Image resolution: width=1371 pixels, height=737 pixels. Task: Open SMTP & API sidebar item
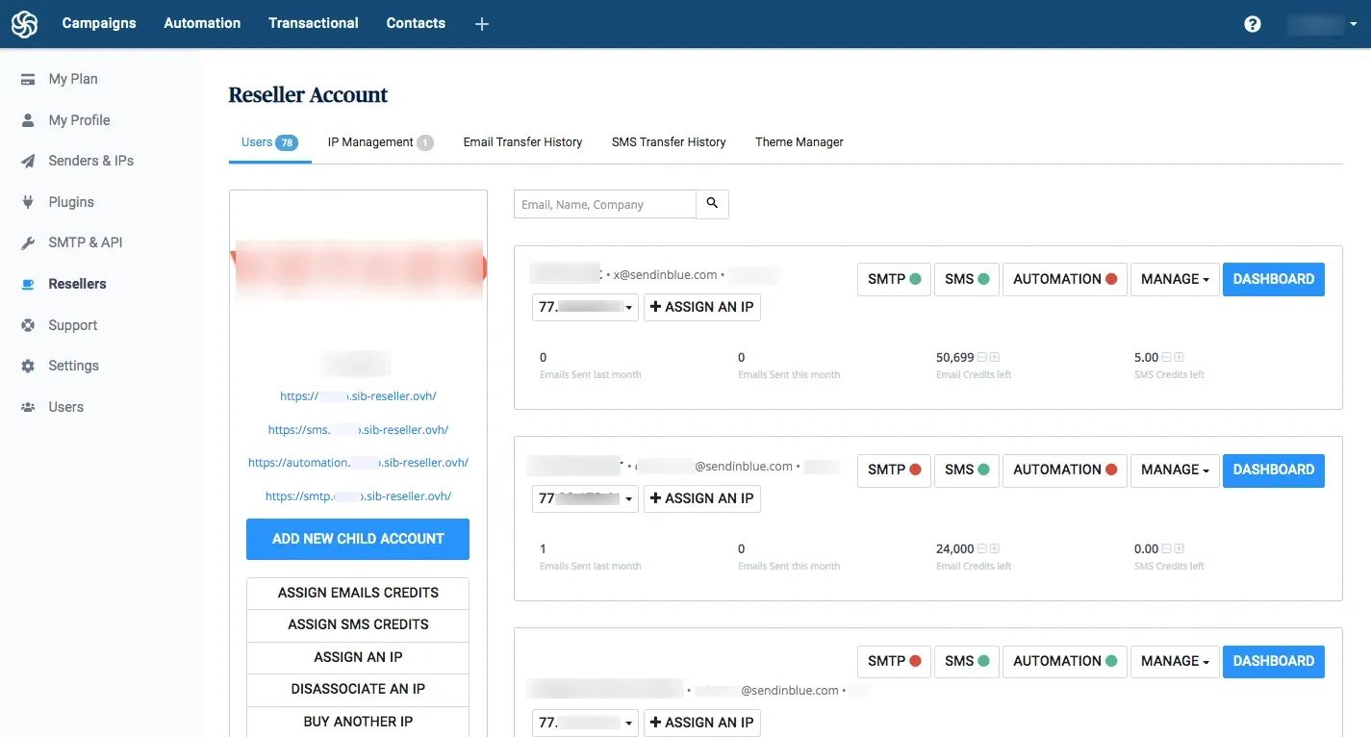86,242
